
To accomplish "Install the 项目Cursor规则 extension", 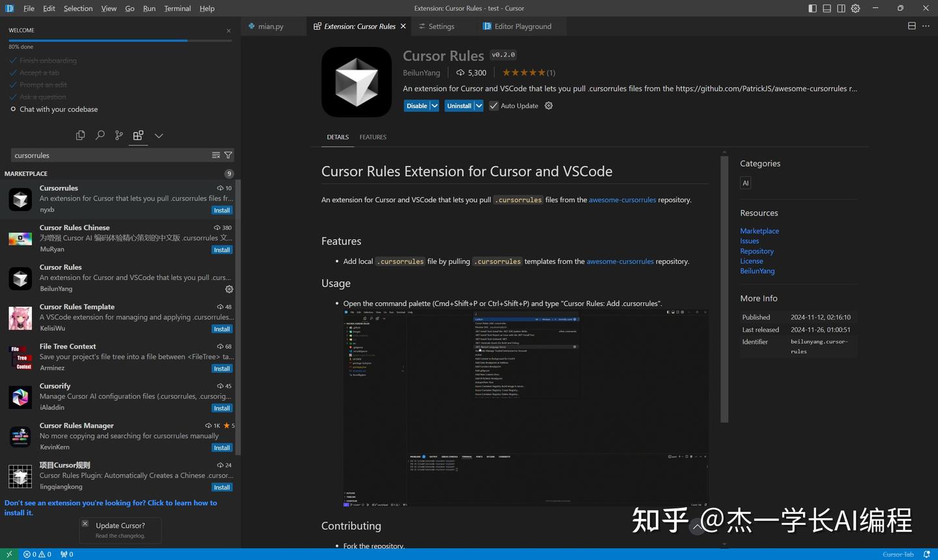I will click(x=222, y=488).
